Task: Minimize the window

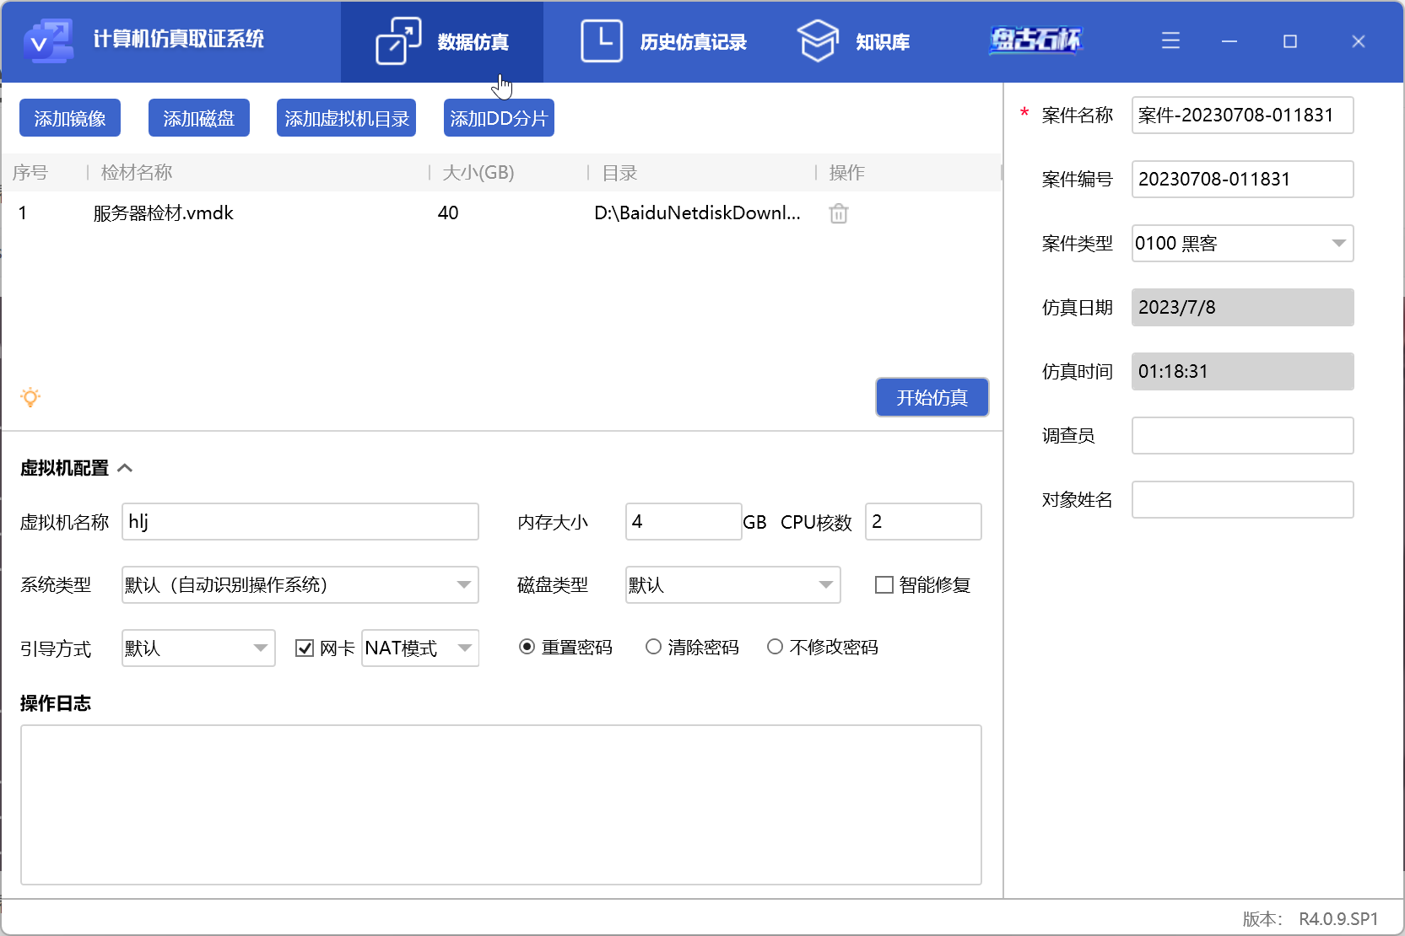Action: tap(1229, 40)
